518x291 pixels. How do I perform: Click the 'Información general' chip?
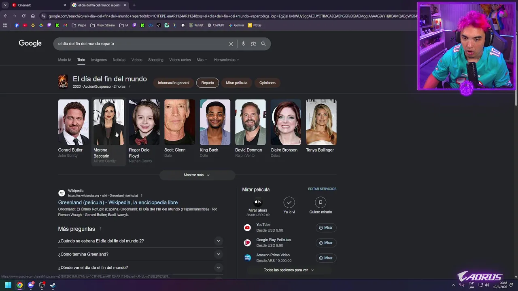[x=174, y=83]
